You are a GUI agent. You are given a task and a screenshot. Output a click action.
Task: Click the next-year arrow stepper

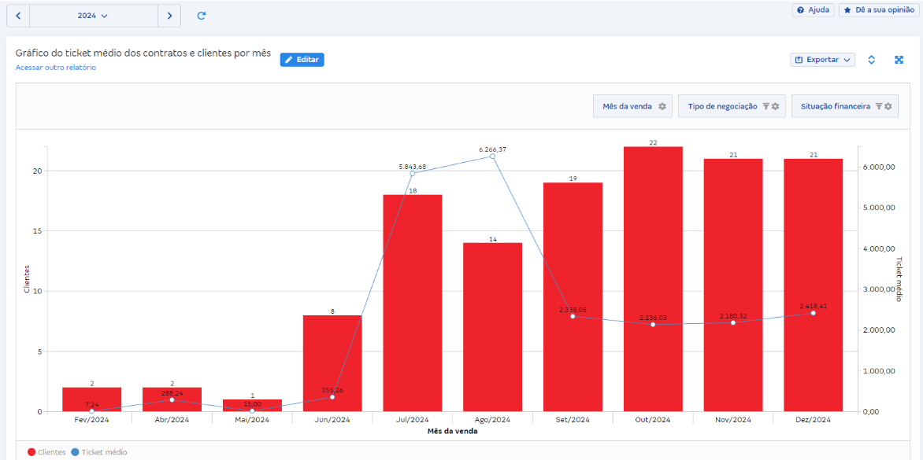[169, 15]
